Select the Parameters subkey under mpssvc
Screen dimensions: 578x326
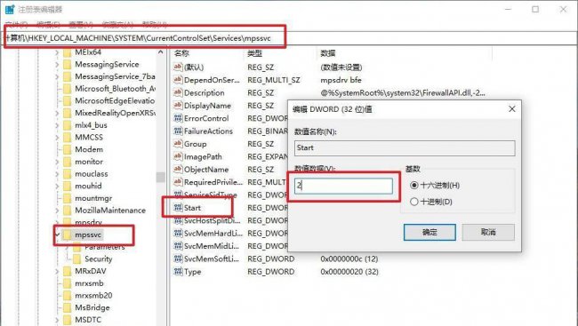click(x=105, y=247)
